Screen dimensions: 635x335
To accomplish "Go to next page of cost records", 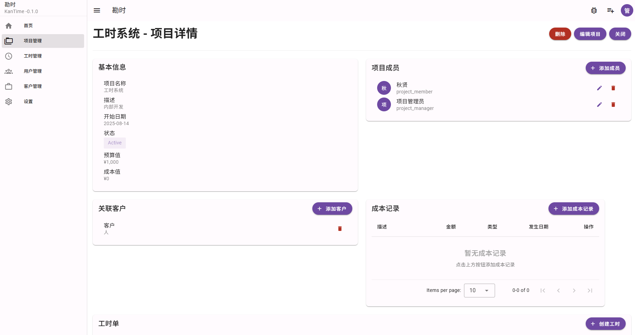I will 574,291.
